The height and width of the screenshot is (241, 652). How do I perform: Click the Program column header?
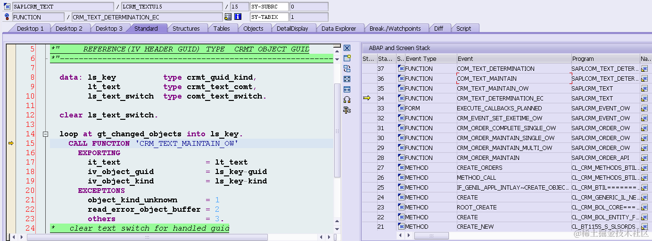605,59
